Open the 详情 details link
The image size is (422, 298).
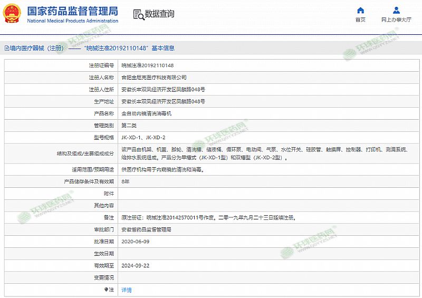coord(127,290)
